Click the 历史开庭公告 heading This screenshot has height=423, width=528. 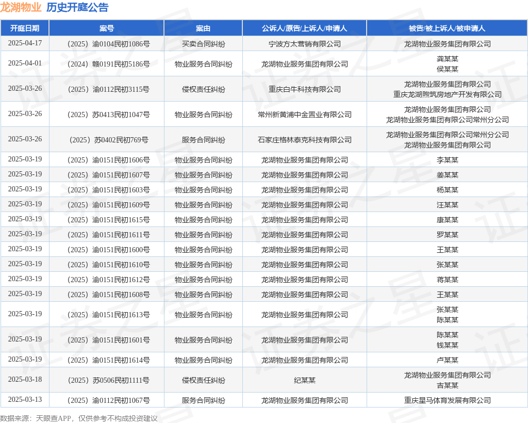[77, 7]
